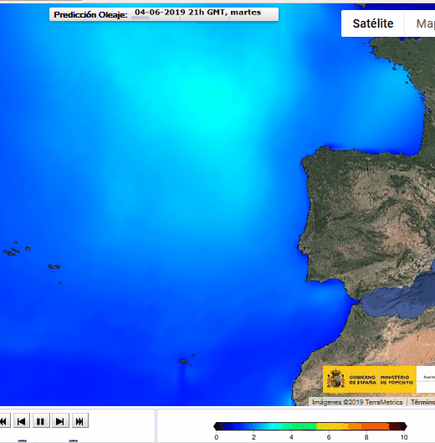Switch the base layer to Satélite
This screenshot has height=443, width=435.
coord(373,23)
